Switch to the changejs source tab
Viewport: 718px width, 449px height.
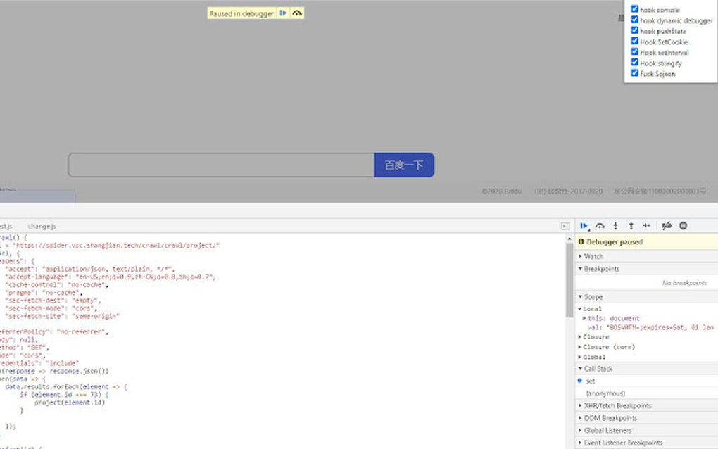click(x=41, y=226)
